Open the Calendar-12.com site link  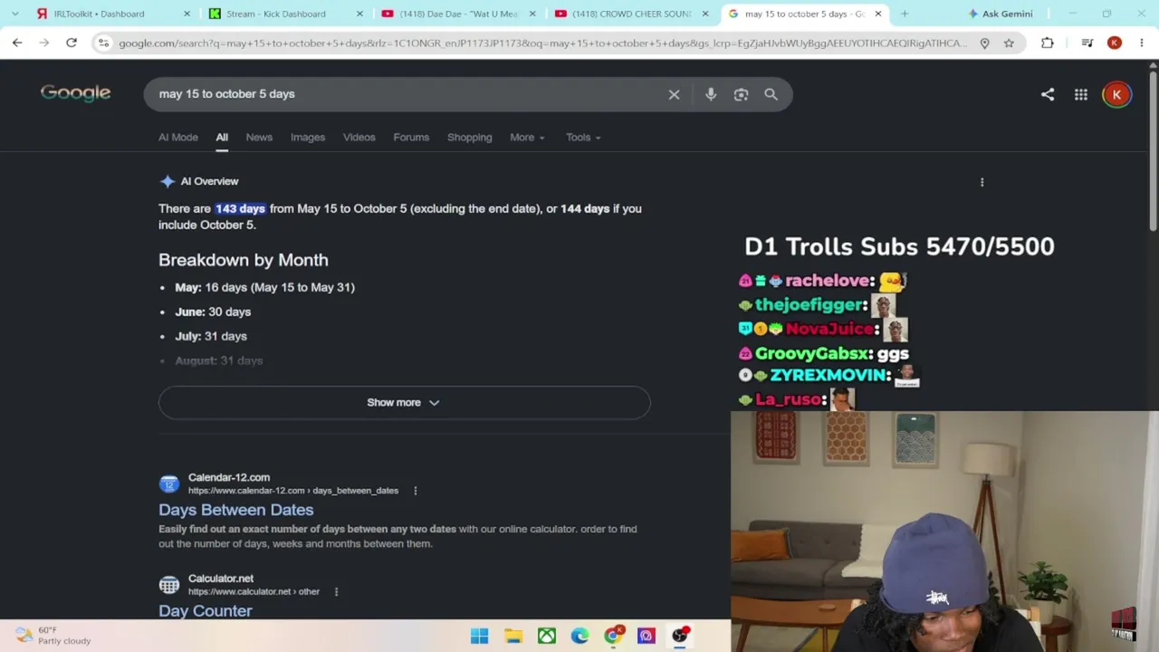(x=229, y=477)
